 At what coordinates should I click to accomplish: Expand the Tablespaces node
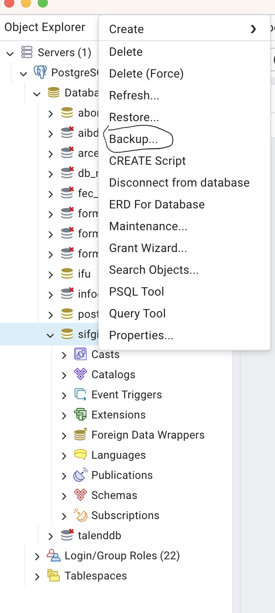[x=37, y=576]
